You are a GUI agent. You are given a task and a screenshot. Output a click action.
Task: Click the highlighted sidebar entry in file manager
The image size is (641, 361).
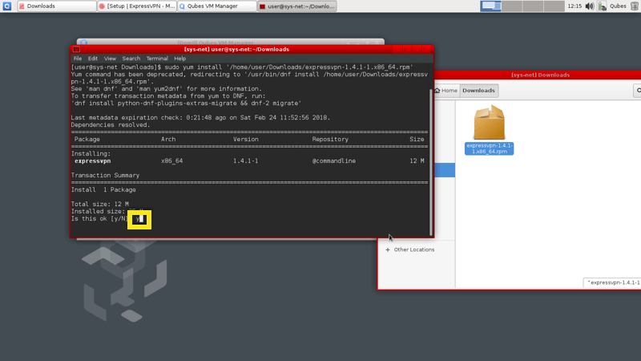click(445, 170)
